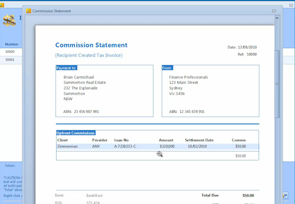Select the Zimmerman client row

pyautogui.click(x=67, y=146)
